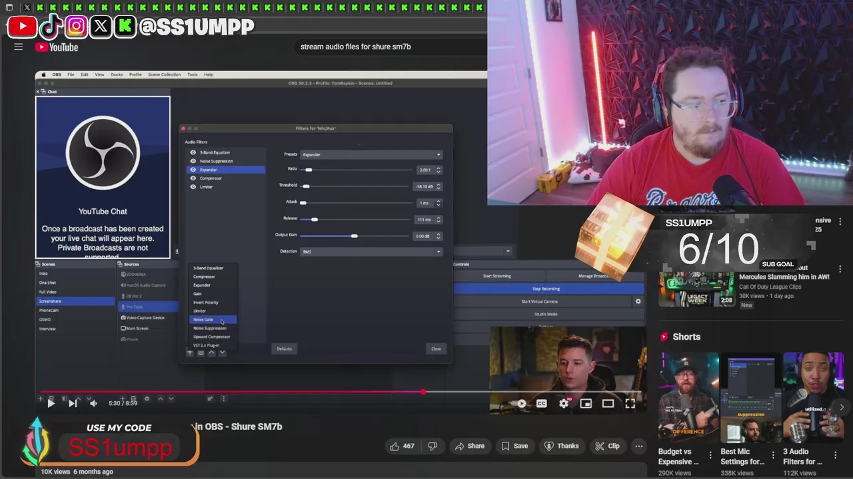Click Start Streaming in OBS Controls
The width and height of the screenshot is (853, 479).
click(x=497, y=276)
